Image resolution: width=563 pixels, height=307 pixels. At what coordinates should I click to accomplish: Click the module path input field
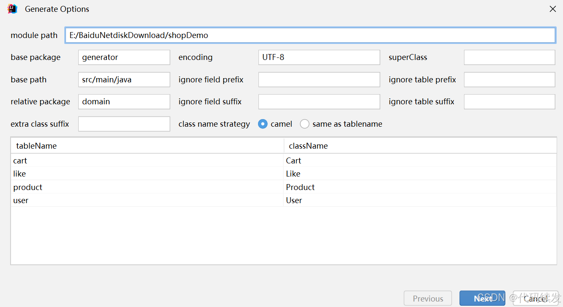[x=310, y=35]
